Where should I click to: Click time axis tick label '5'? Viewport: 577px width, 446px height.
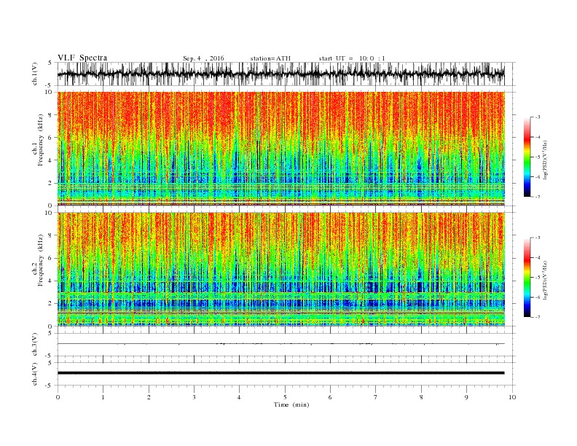(x=285, y=397)
